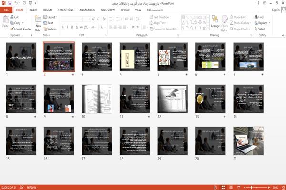Click the Undo icon in the quick access toolbar
Screen dimensions: 286x190
[16, 3]
